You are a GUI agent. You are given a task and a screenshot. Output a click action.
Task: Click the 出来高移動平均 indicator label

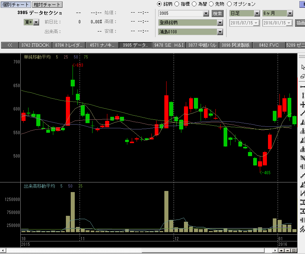(x=39, y=186)
